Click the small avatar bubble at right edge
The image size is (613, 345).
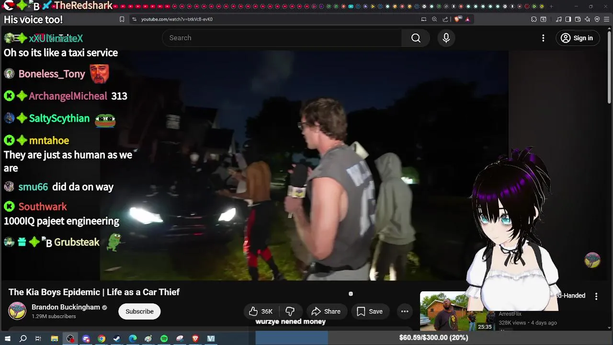[x=592, y=260]
